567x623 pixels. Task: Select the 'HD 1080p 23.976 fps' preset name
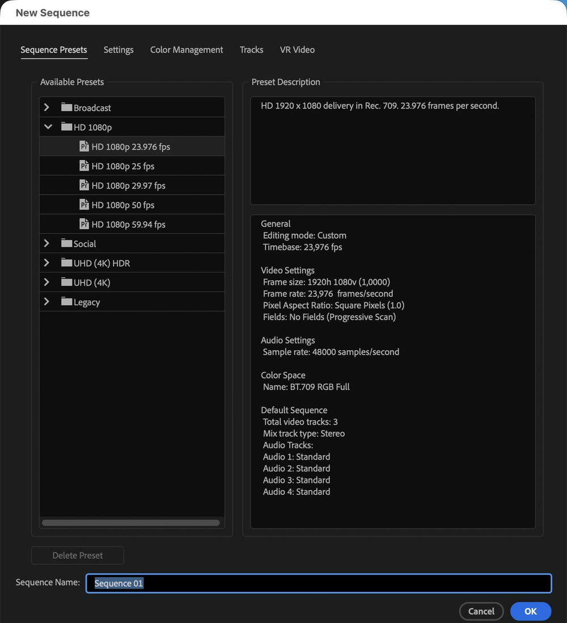coord(131,146)
